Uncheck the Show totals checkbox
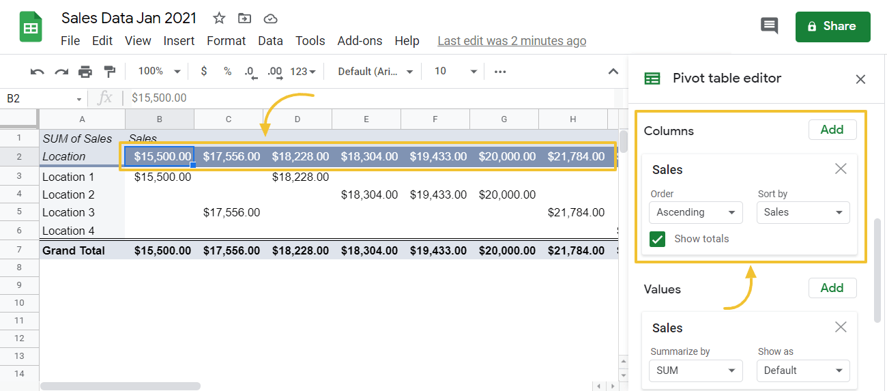Image resolution: width=887 pixels, height=391 pixels. pyautogui.click(x=658, y=239)
